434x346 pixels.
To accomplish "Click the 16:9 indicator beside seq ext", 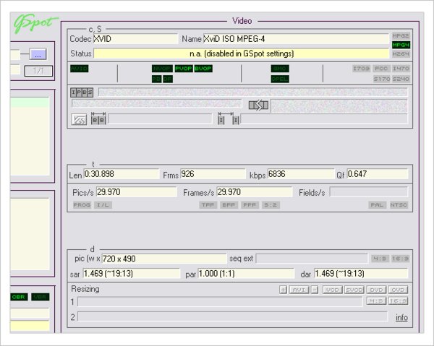I will pyautogui.click(x=400, y=259).
